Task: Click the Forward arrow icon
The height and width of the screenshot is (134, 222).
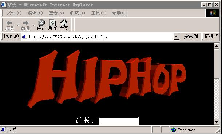Action: pyautogui.click(x=25, y=23)
